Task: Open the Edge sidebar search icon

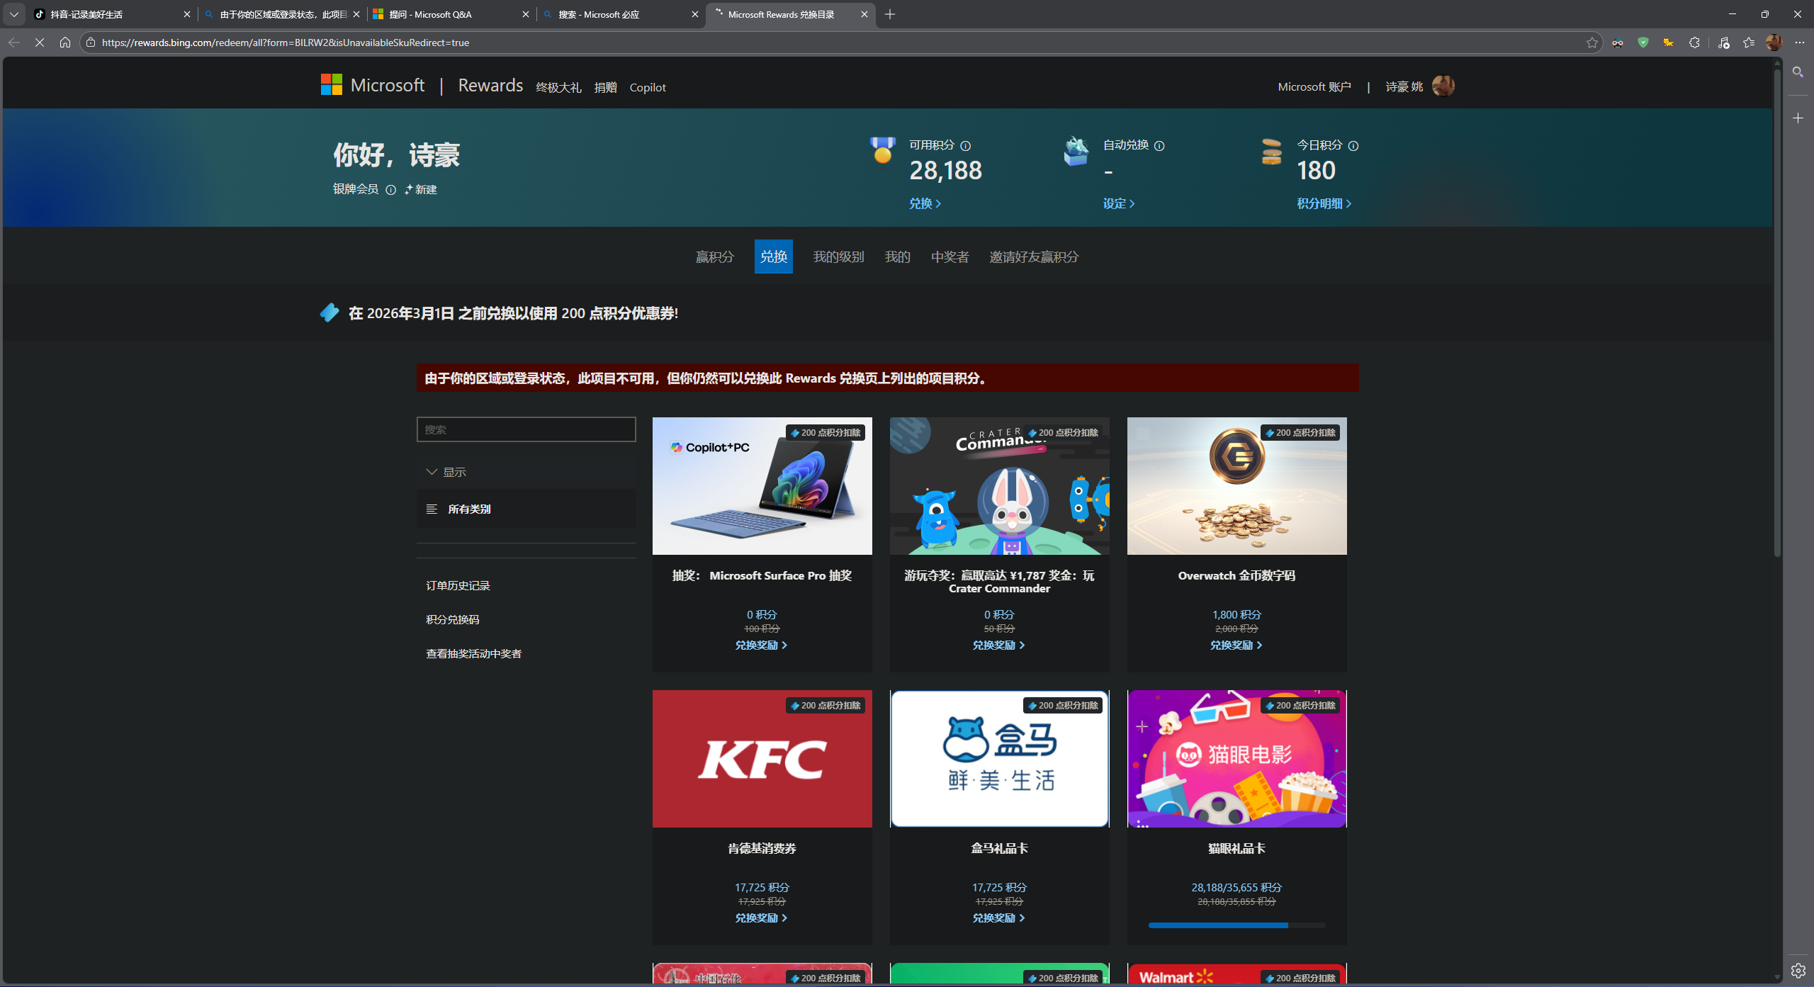Action: pyautogui.click(x=1798, y=72)
